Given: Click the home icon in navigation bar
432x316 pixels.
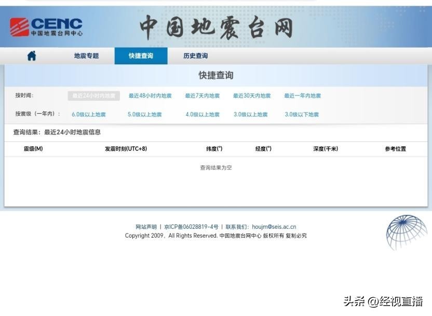Looking at the screenshot, I should 32,56.
